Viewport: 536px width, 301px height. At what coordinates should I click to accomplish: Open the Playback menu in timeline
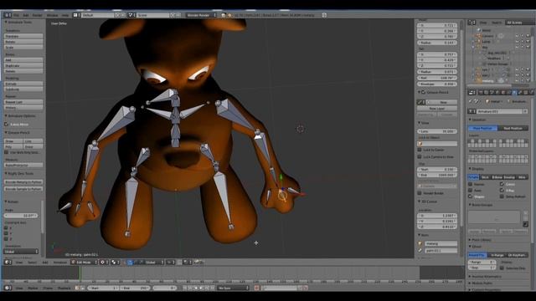(x=64, y=288)
